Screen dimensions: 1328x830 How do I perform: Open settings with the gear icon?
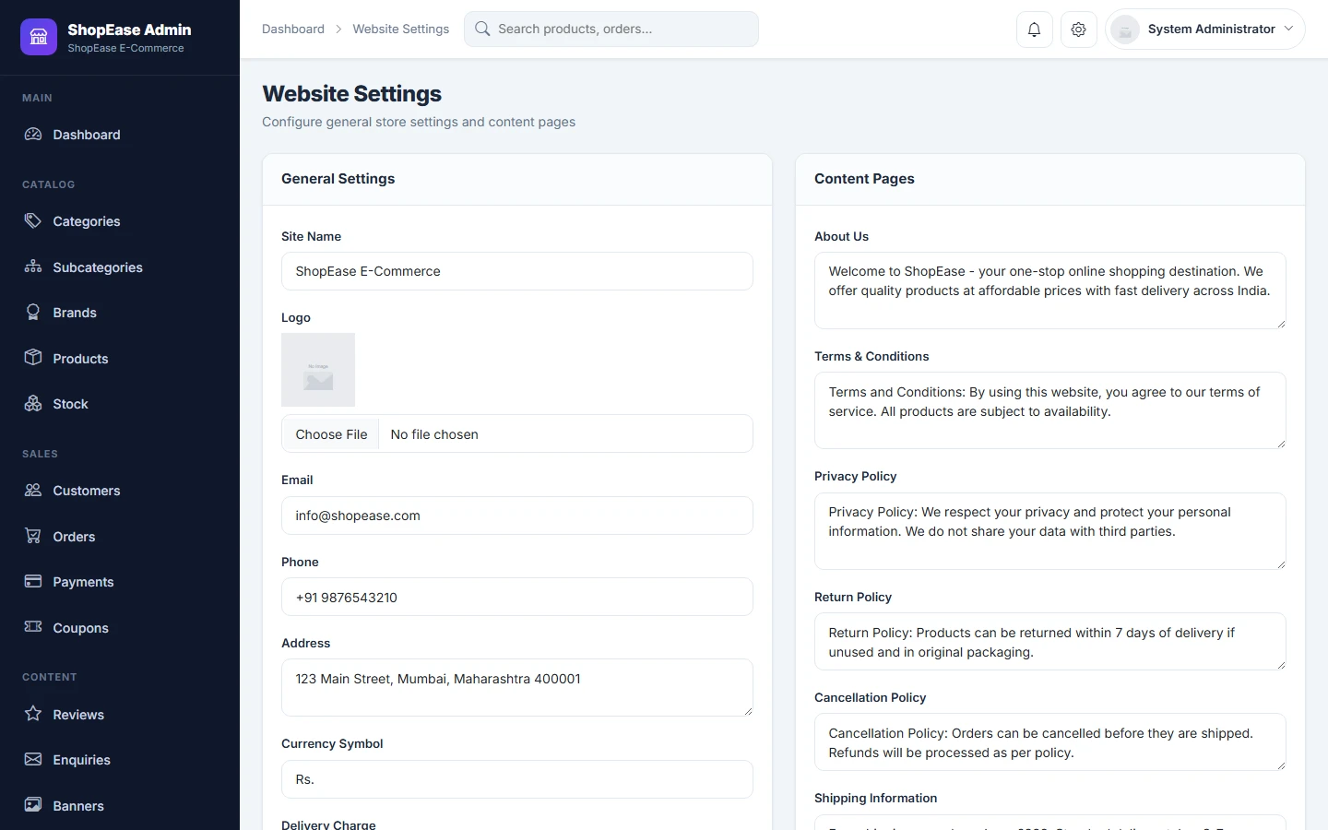pyautogui.click(x=1078, y=30)
